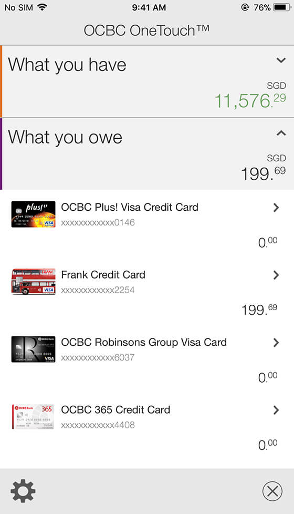Open OCBC 365 Credit Card details arrow

point(276,410)
